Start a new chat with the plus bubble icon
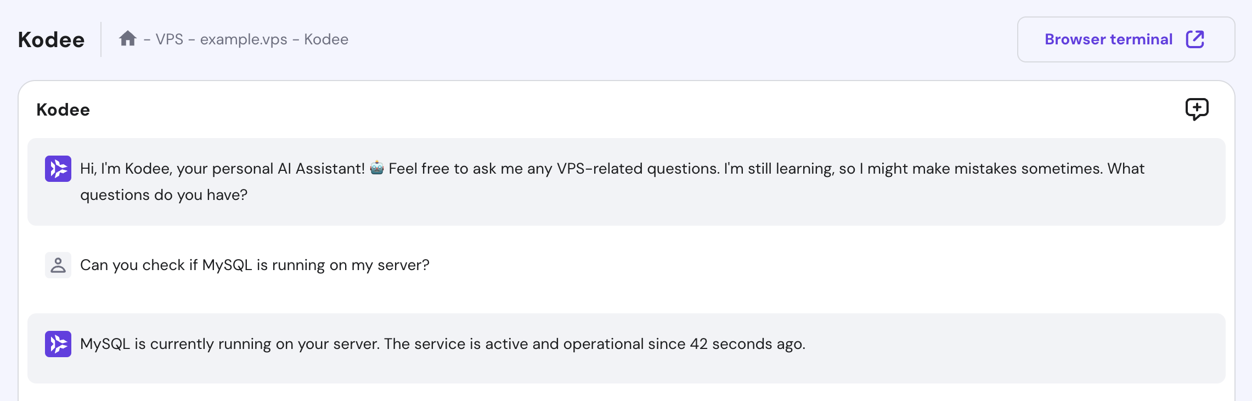 coord(1197,109)
